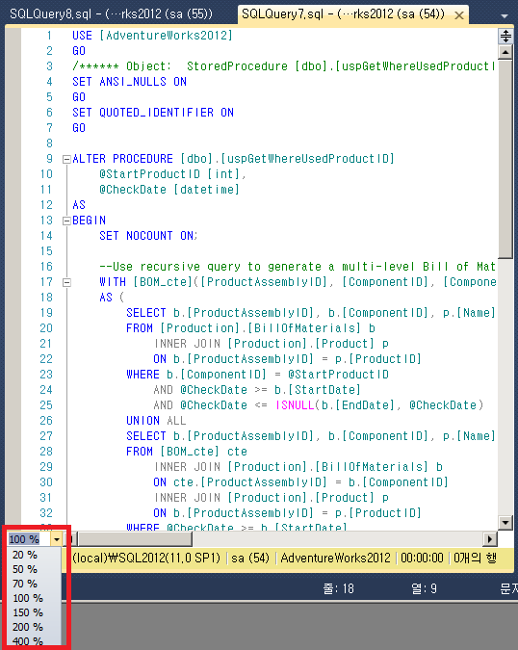Open the active documents list arrow
Image resolution: width=518 pixels, height=650 pixels.
tap(505, 16)
